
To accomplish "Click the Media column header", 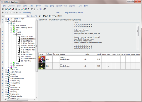I will click(x=90, y=54).
